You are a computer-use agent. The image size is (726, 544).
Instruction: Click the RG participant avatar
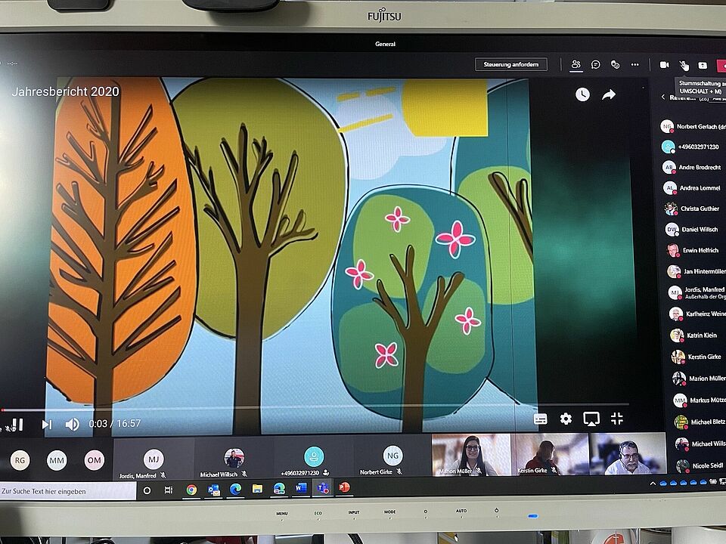[x=20, y=460]
